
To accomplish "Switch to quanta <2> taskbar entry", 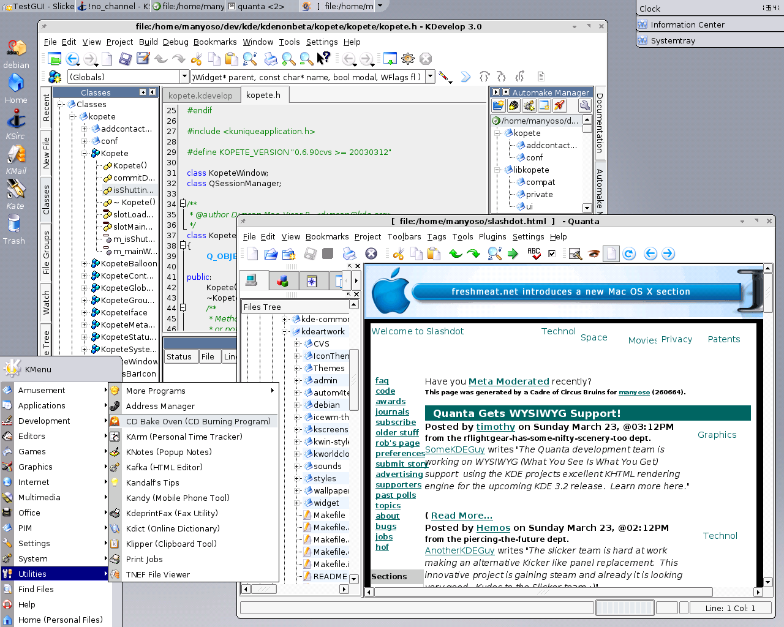I will click(262, 6).
